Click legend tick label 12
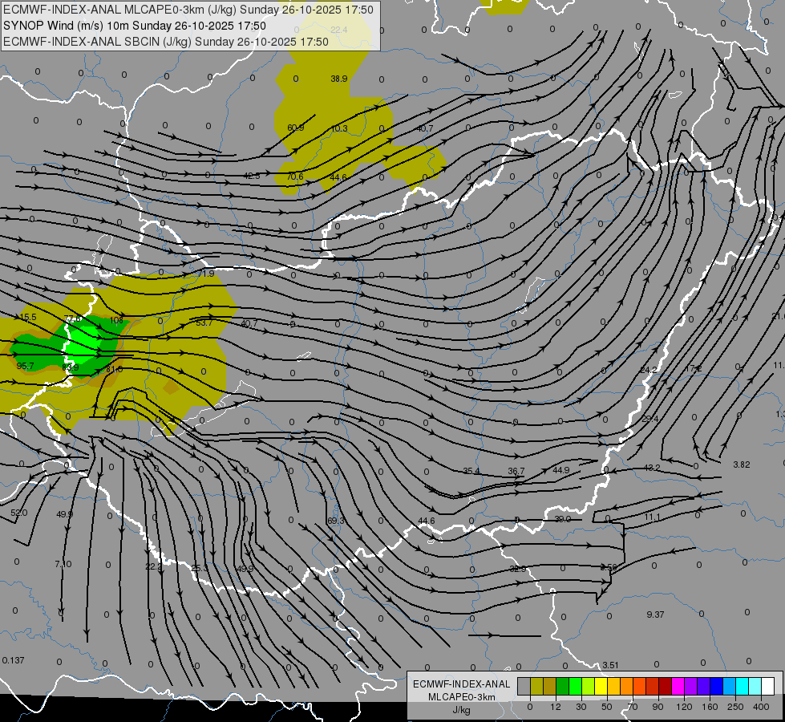Viewport: 785px width, 722px height. [555, 707]
